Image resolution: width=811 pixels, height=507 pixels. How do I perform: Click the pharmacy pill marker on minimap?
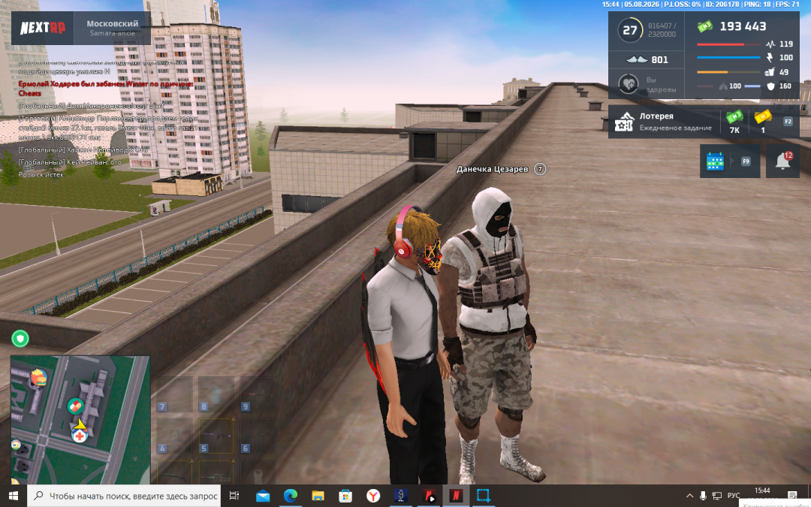pyautogui.click(x=76, y=406)
